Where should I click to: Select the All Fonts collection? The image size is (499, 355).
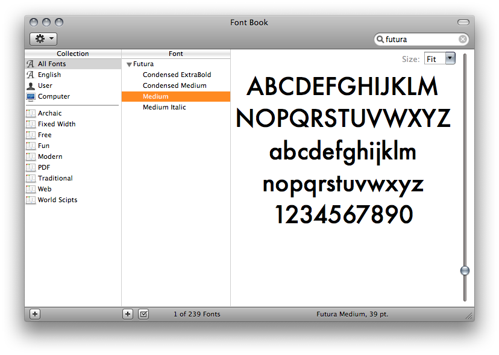[x=52, y=64]
